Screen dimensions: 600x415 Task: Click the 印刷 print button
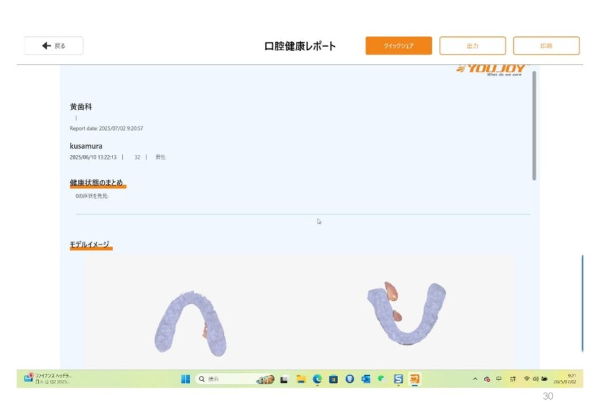click(546, 46)
